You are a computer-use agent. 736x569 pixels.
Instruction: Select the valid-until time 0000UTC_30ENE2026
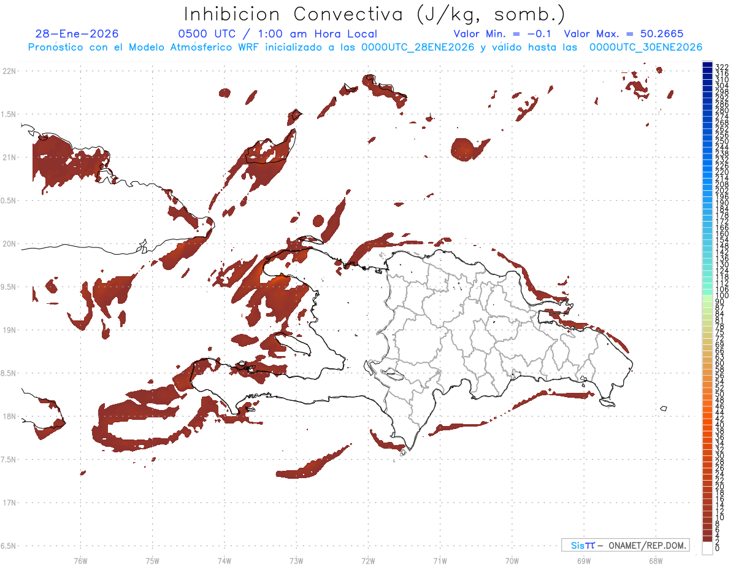[646, 47]
